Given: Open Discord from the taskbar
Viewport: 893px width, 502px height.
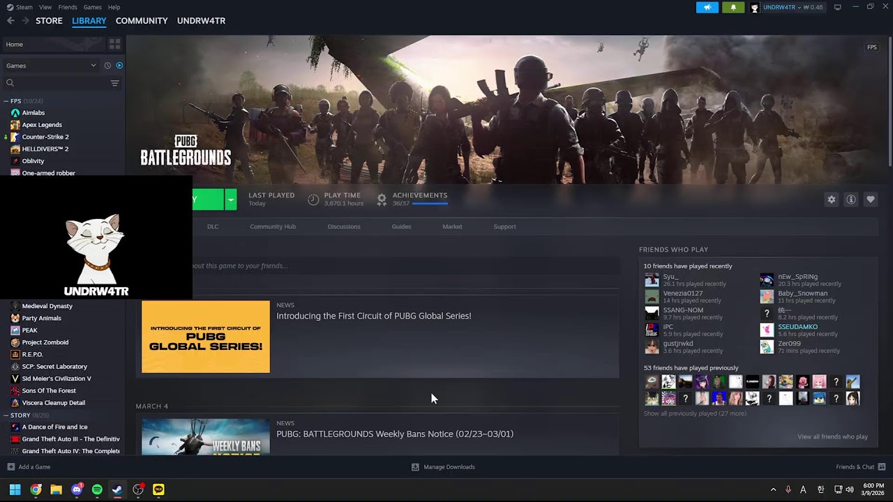Looking at the screenshot, I should click(77, 489).
